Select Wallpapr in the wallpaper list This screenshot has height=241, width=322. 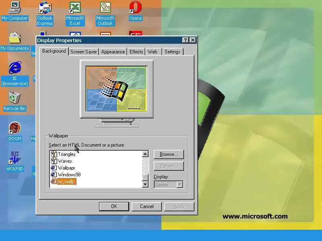pyautogui.click(x=66, y=168)
